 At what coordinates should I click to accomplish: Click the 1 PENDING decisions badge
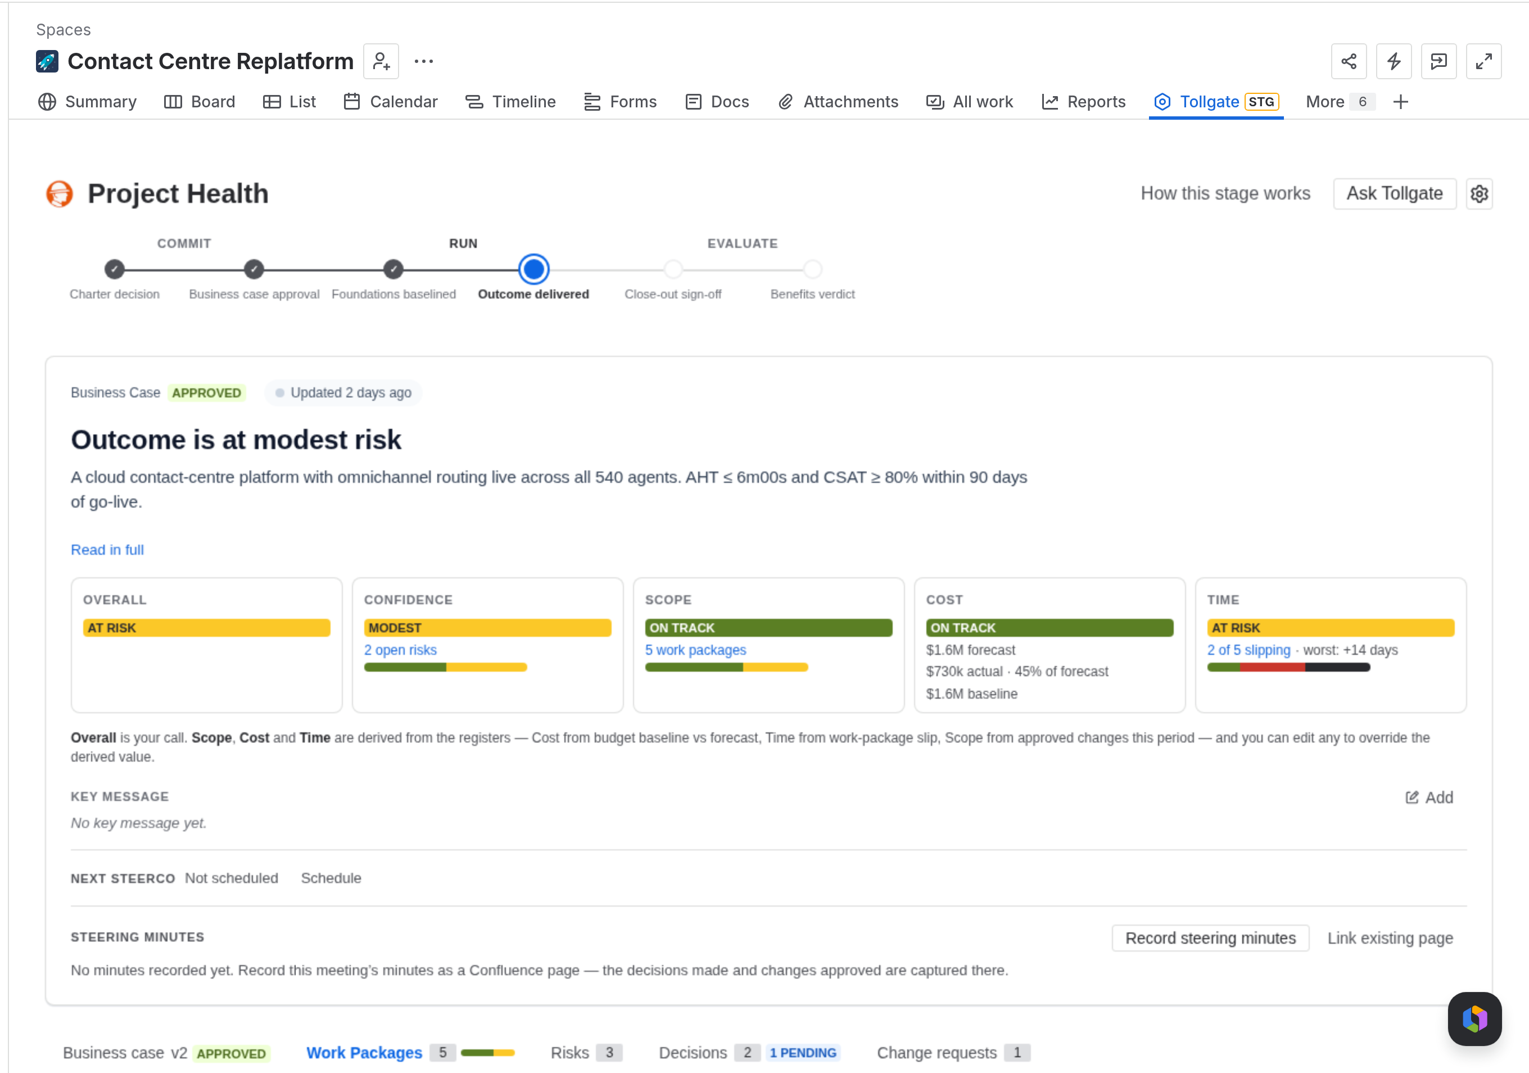point(803,1052)
